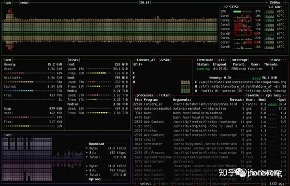Click the memory Used meter showing 41%
290x186 pixels.
29,73
